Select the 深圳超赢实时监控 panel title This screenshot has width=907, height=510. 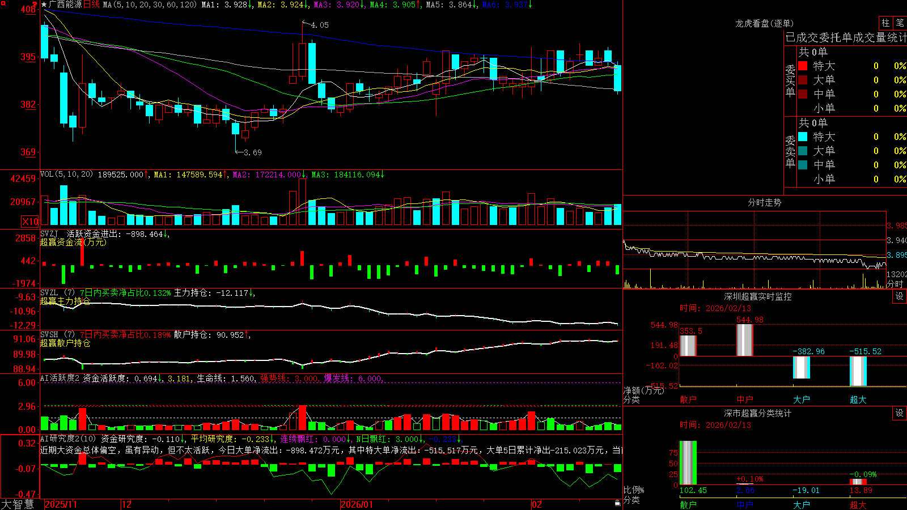pos(758,296)
